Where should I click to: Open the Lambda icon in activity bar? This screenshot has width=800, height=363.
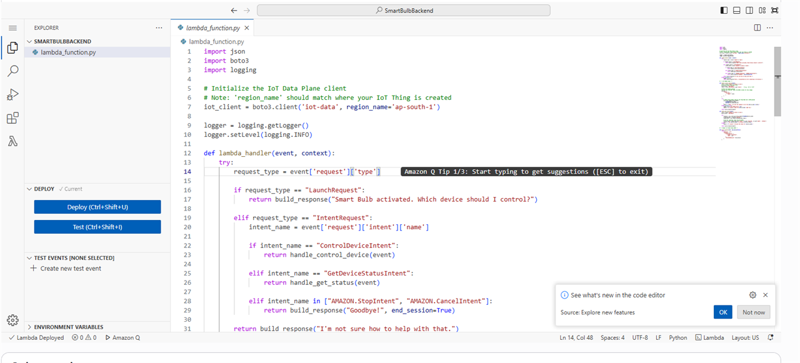pyautogui.click(x=12, y=141)
